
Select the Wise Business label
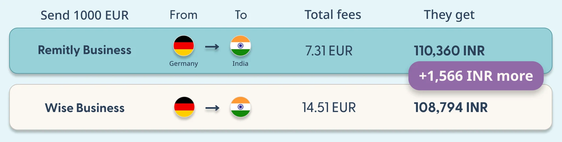click(x=85, y=108)
